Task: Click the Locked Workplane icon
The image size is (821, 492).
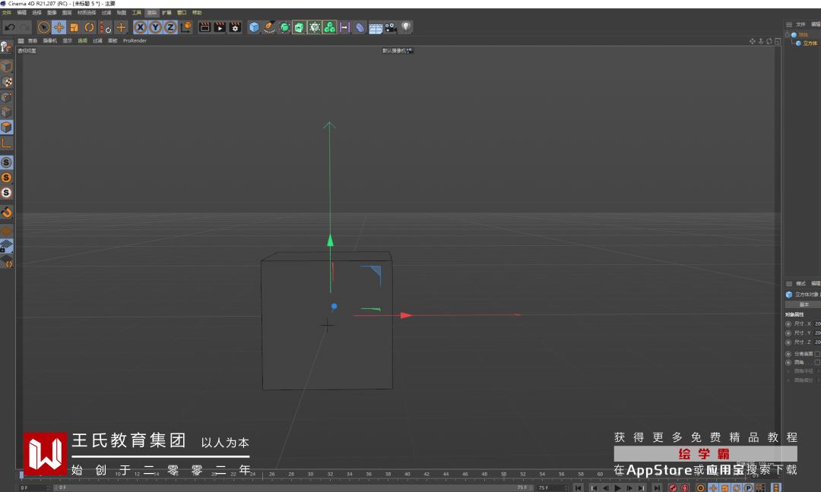Action: (x=6, y=246)
